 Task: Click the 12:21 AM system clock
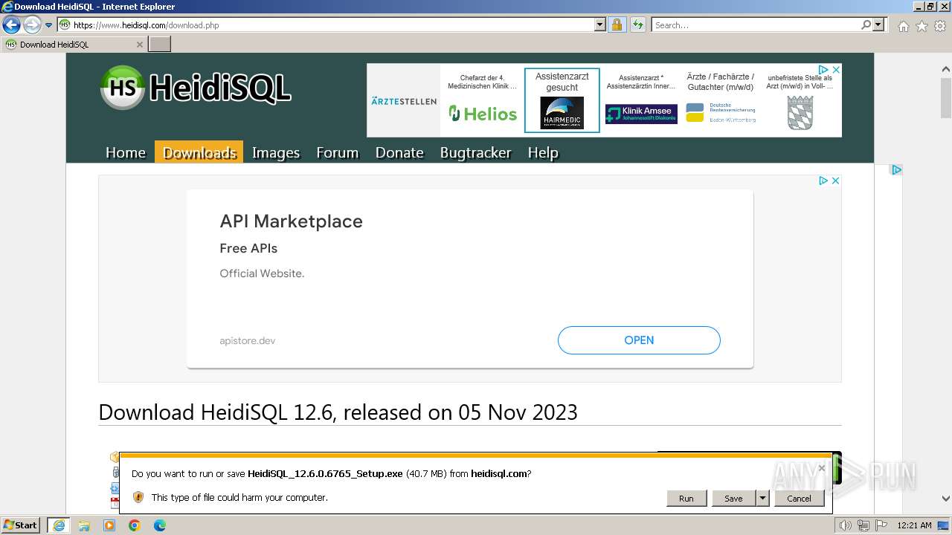pos(914,525)
